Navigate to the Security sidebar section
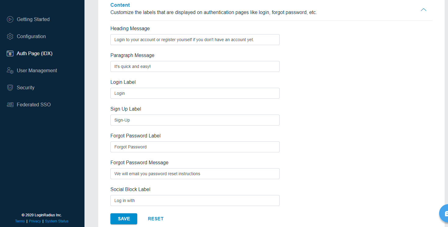448x227 pixels. 26,87
